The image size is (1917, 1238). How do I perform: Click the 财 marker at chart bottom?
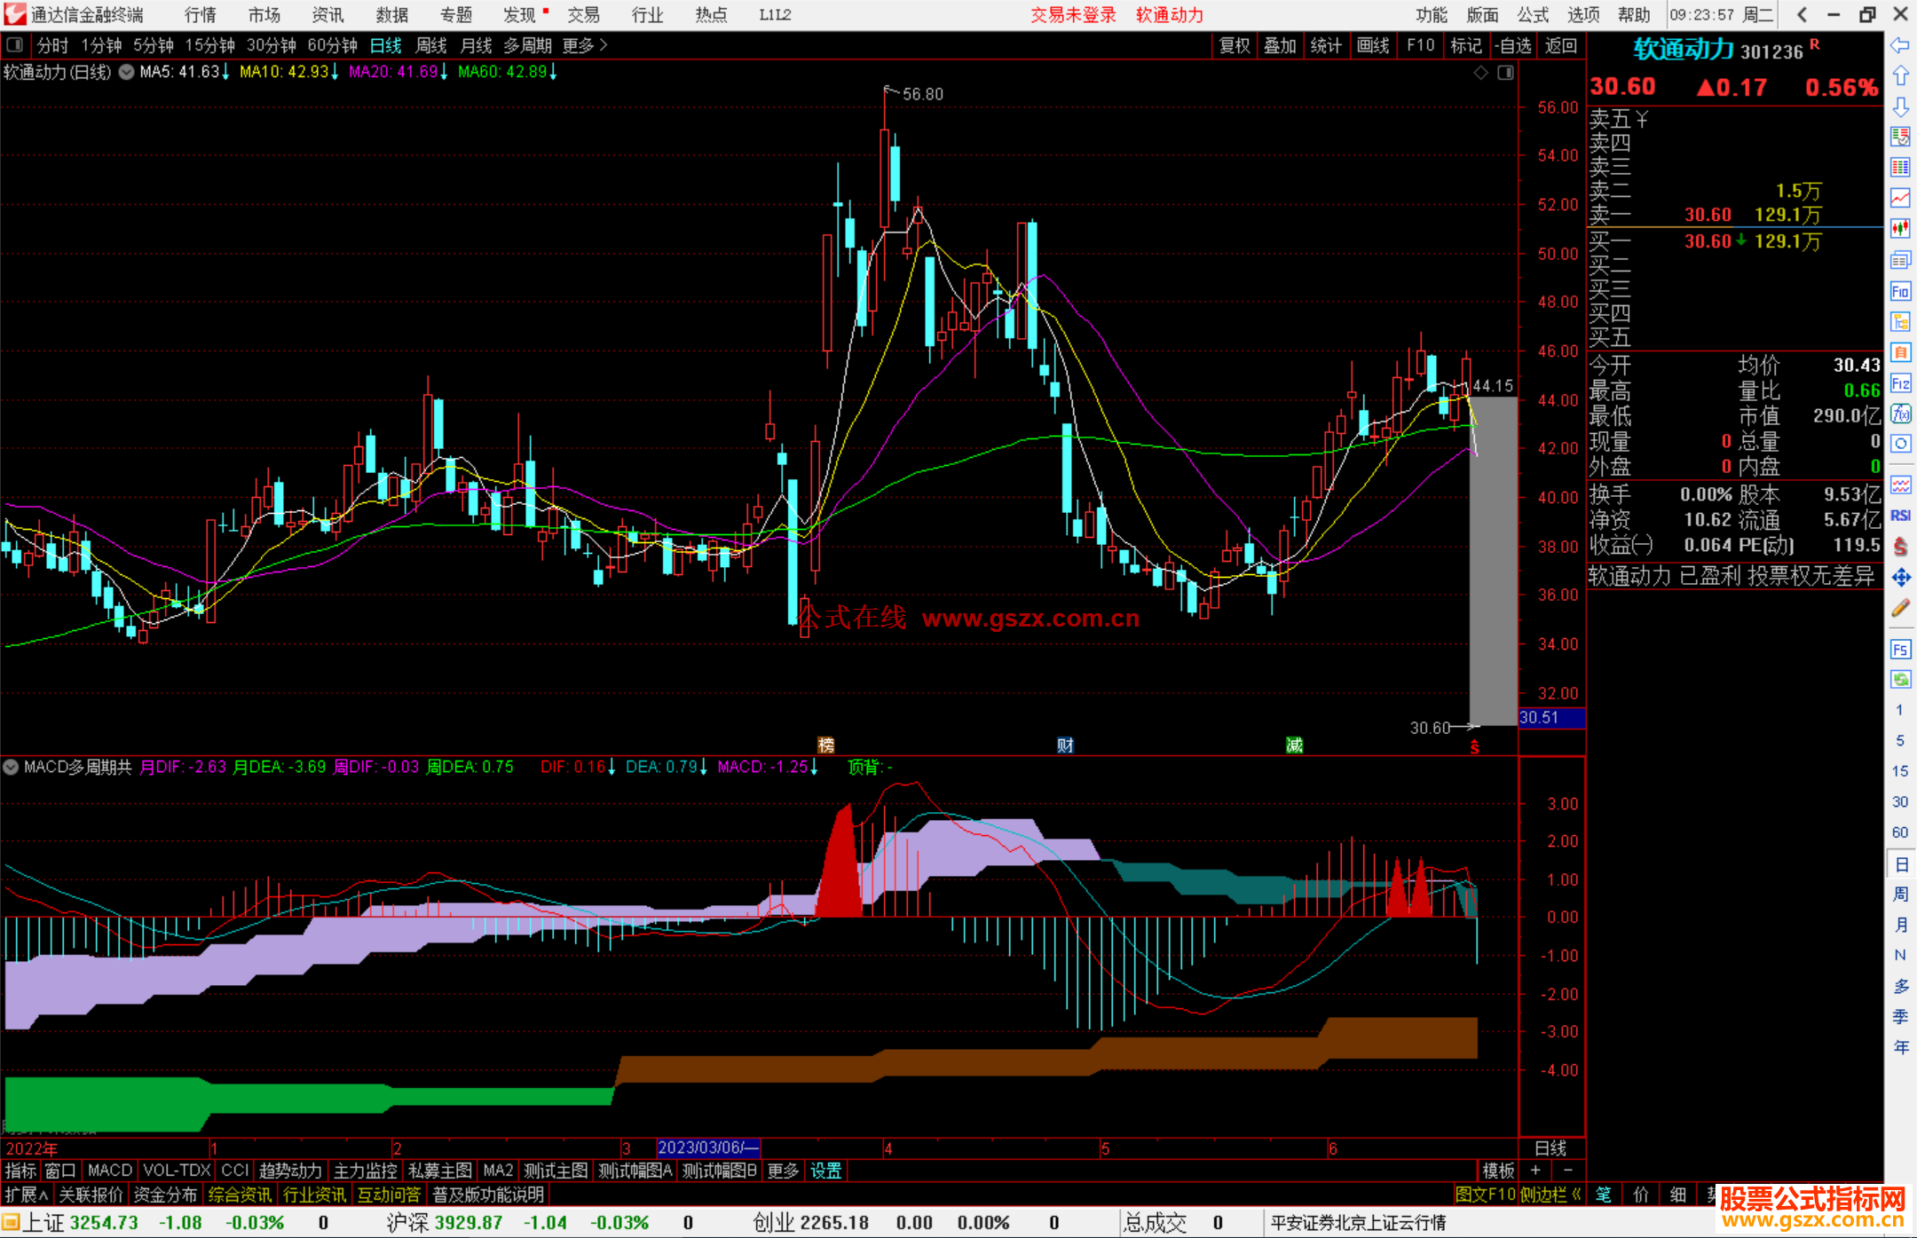click(1065, 745)
